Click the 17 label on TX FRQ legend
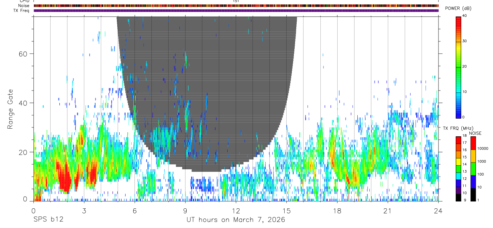Screen dimensions: 493x228 [464, 143]
